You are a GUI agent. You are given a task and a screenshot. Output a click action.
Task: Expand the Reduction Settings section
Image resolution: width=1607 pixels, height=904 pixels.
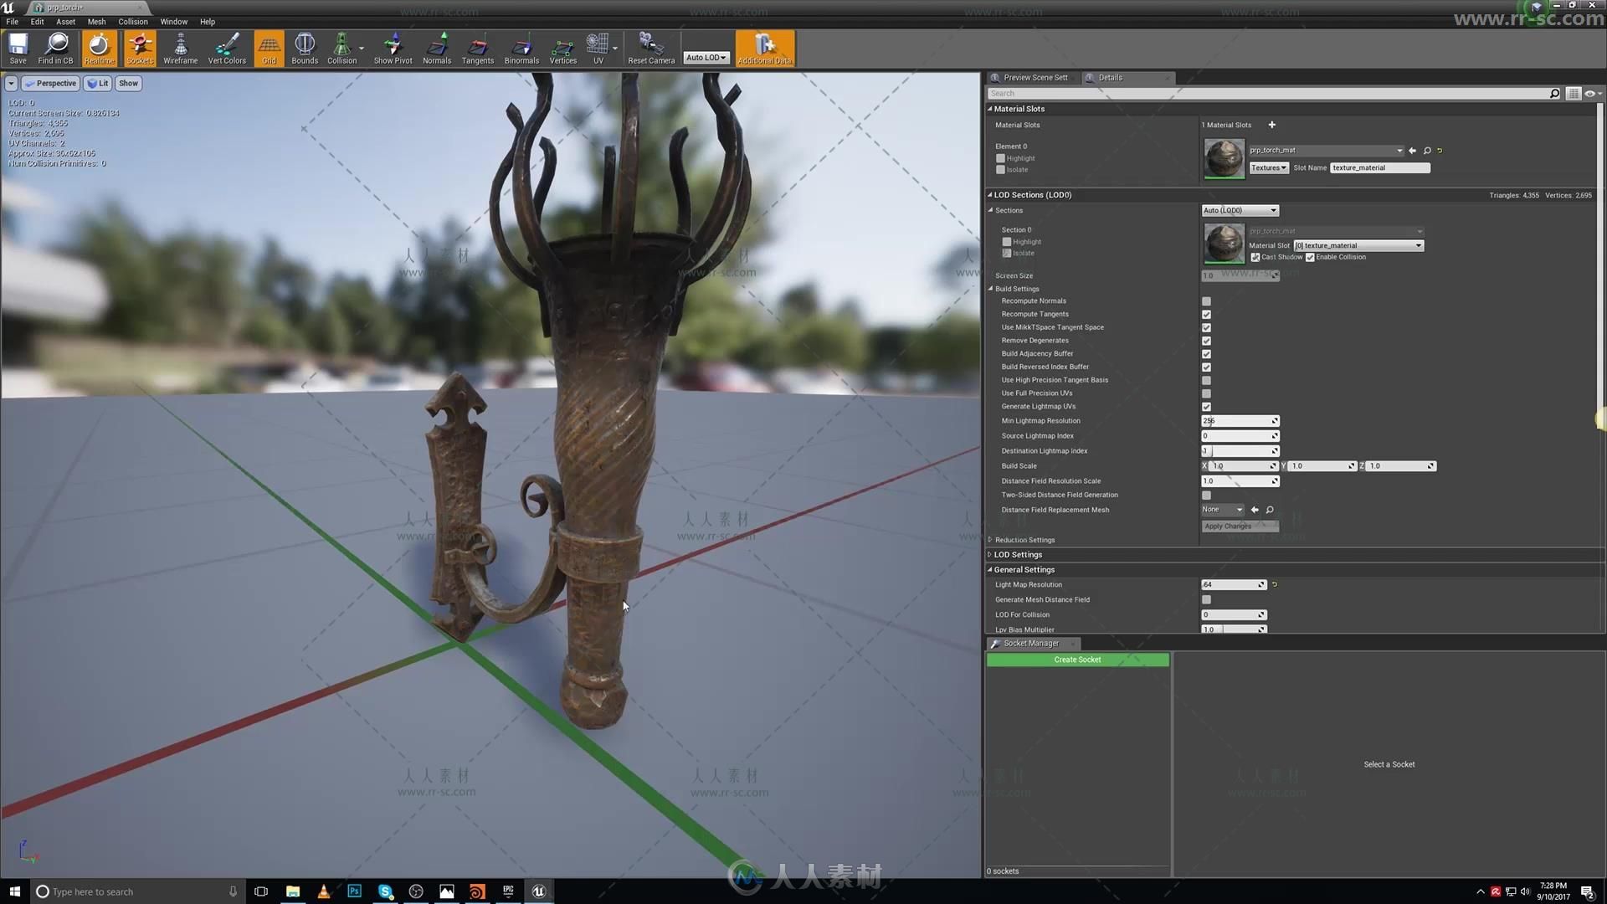point(989,540)
